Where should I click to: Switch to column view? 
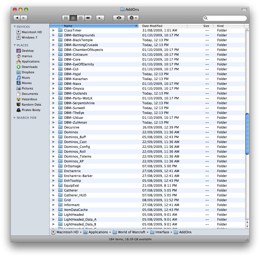81,18
